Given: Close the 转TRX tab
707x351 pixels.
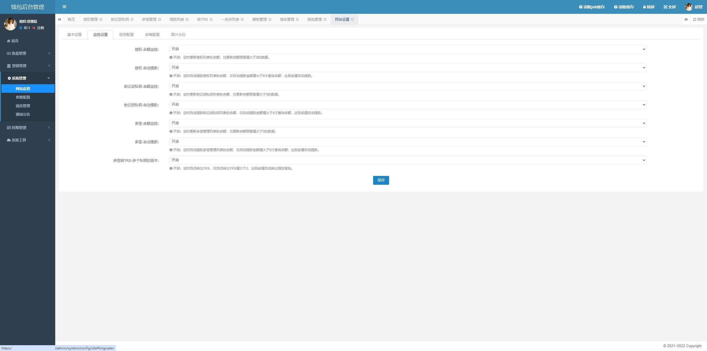Looking at the screenshot, I should click(x=211, y=19).
